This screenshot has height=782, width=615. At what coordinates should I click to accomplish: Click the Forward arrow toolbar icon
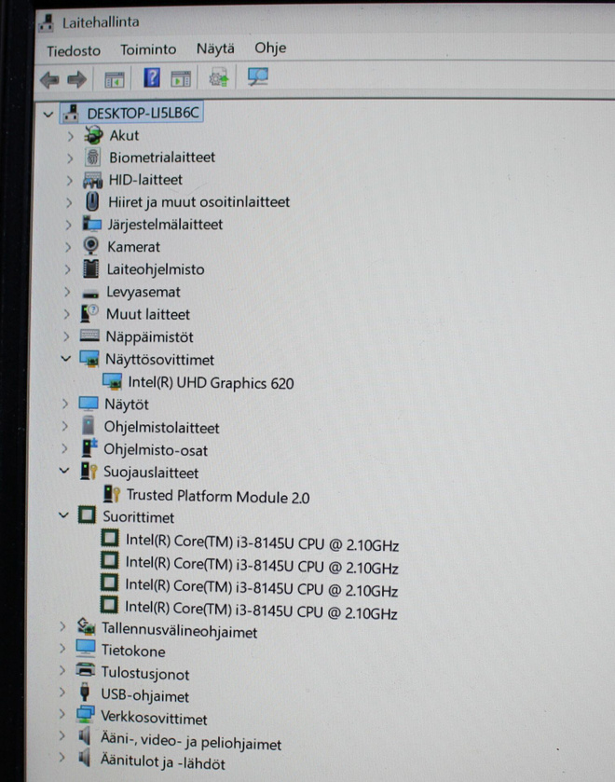(76, 79)
